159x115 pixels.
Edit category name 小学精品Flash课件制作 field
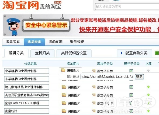27,79
